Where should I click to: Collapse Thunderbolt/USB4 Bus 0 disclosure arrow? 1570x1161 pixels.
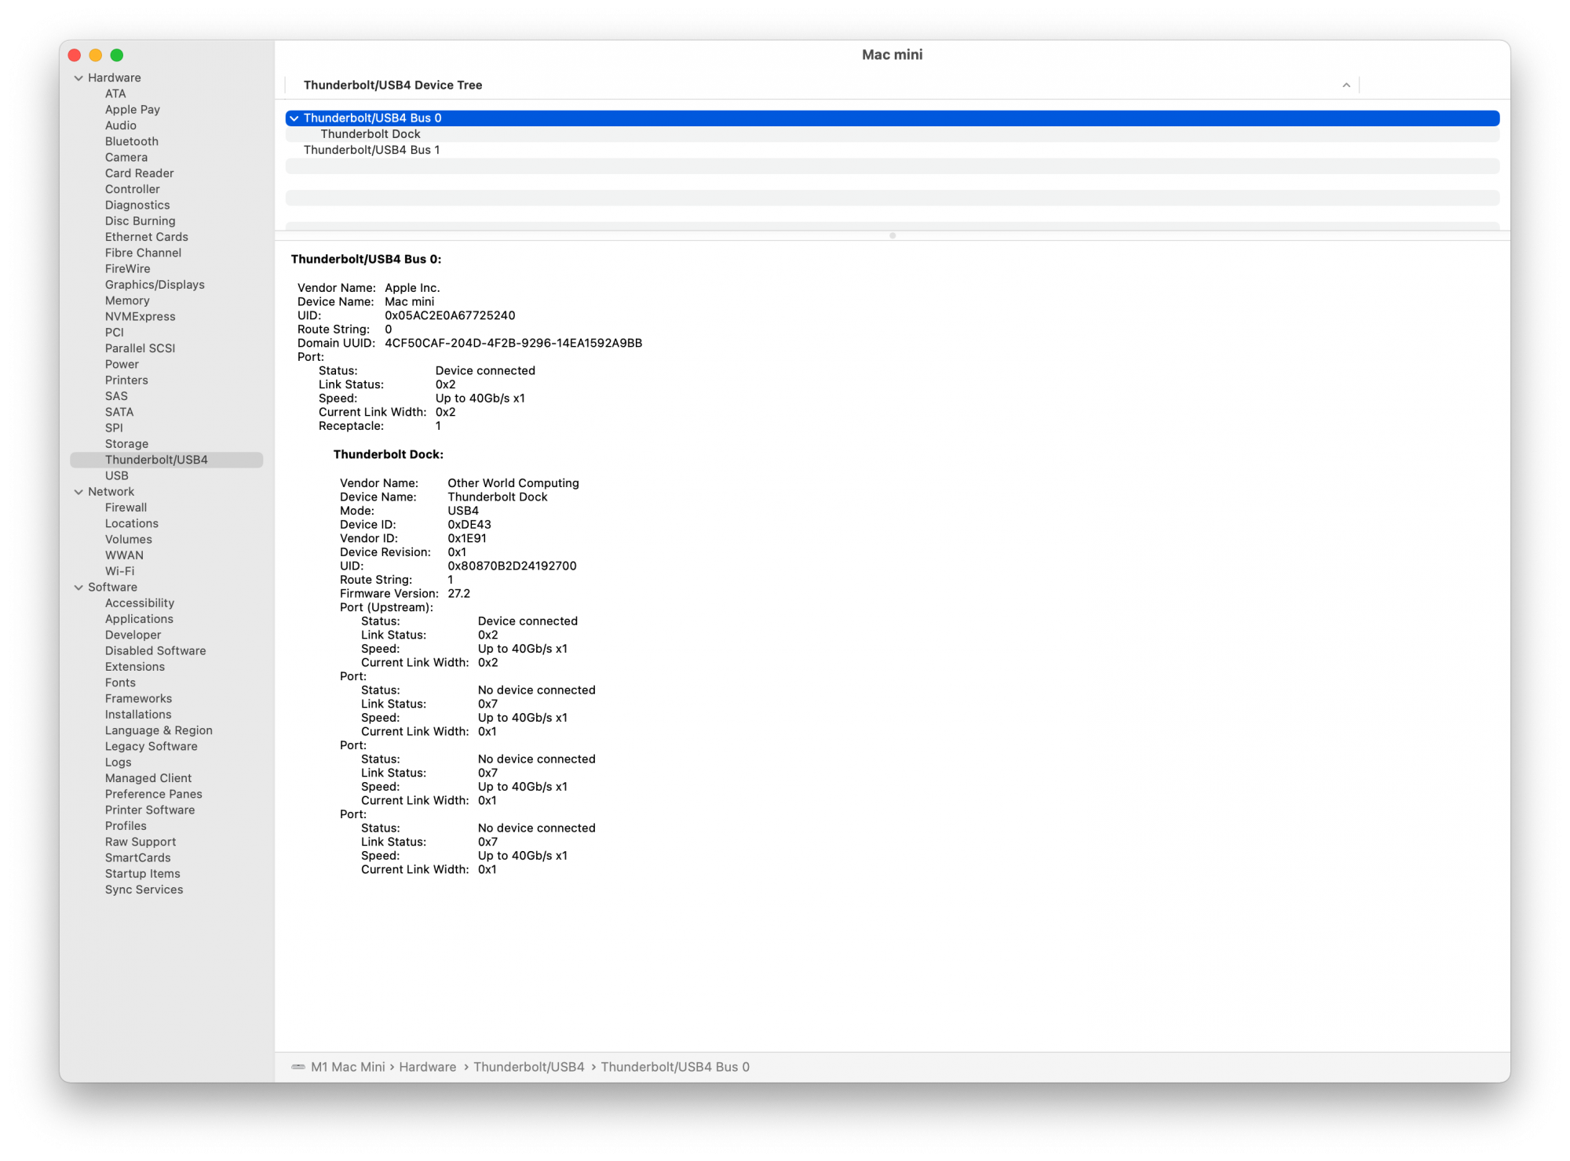click(294, 118)
